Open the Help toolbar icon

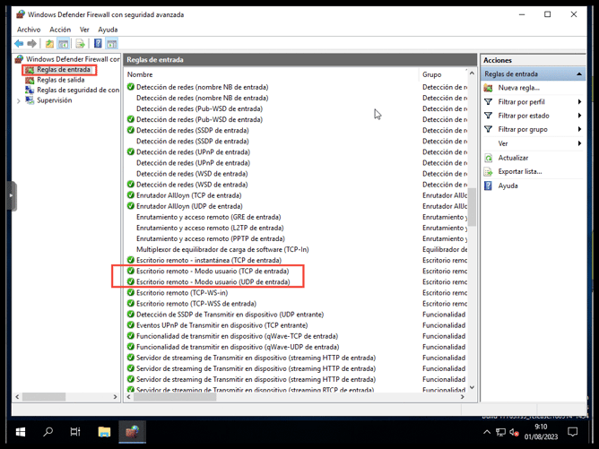click(x=98, y=44)
